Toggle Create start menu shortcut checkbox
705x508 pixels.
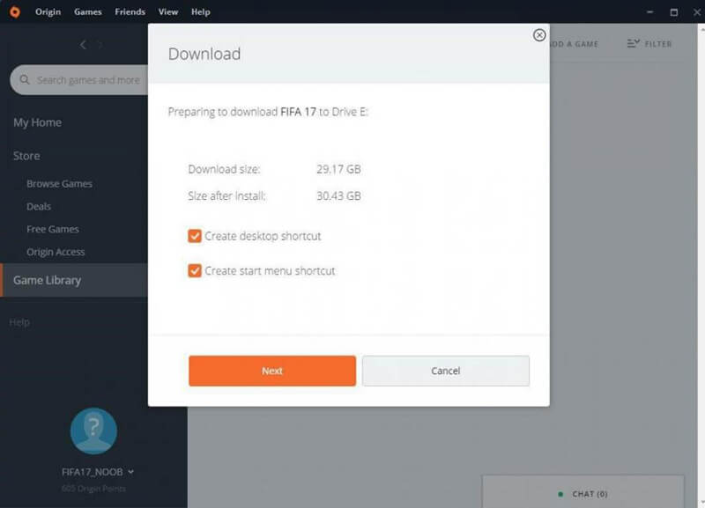[195, 271]
